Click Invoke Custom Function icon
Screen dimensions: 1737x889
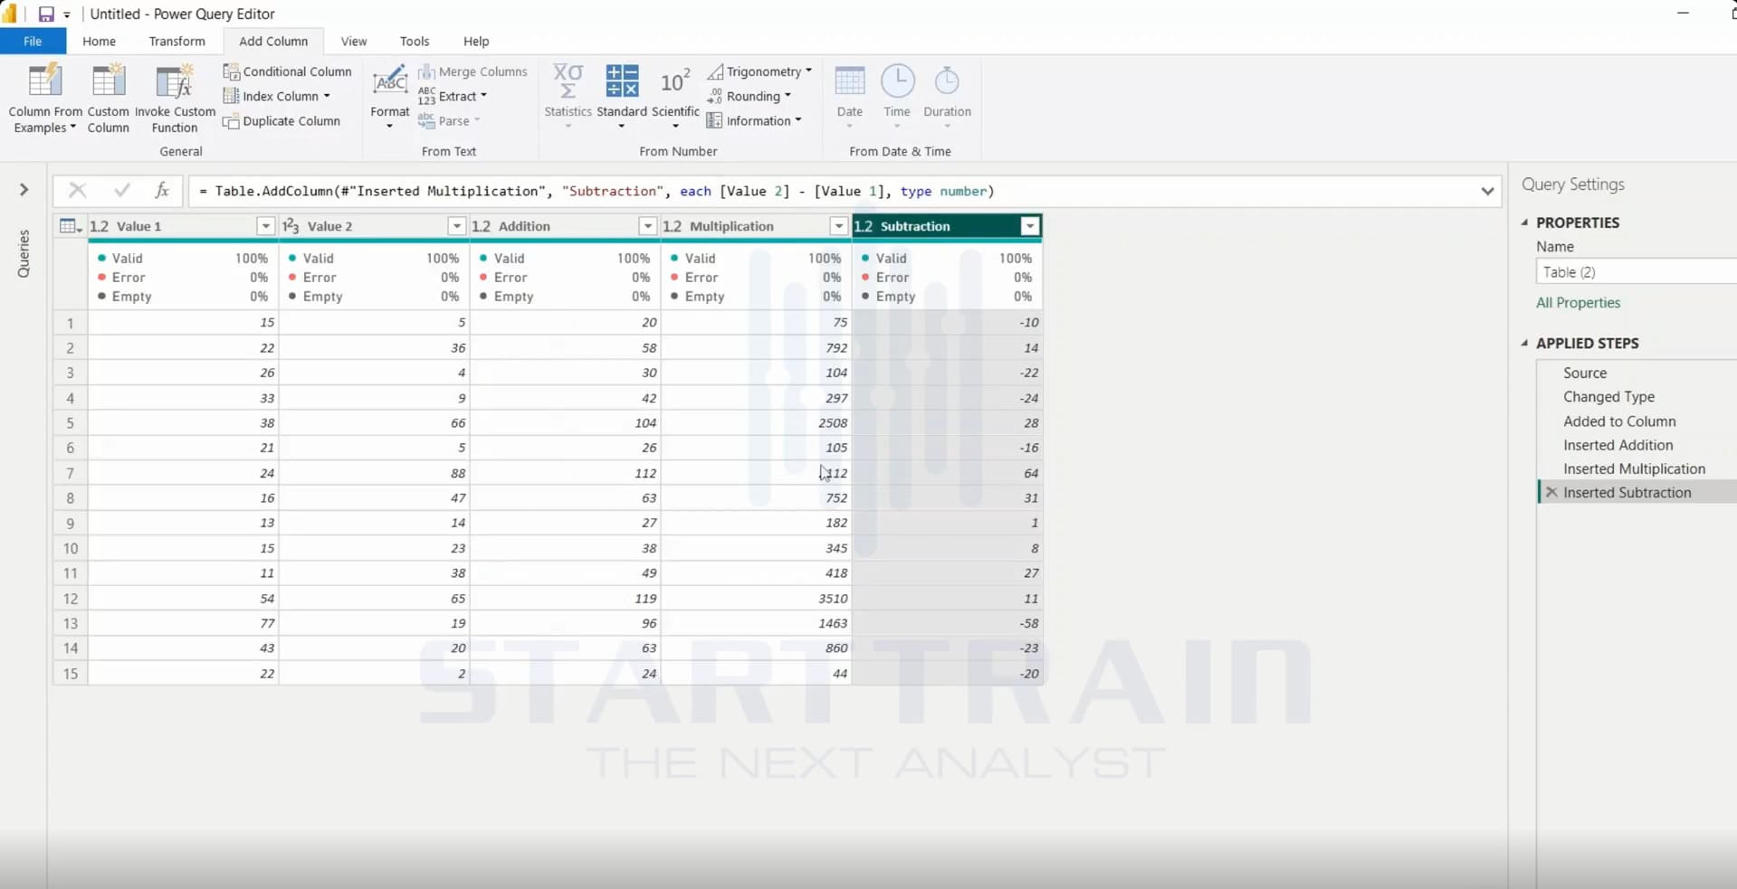click(x=174, y=80)
